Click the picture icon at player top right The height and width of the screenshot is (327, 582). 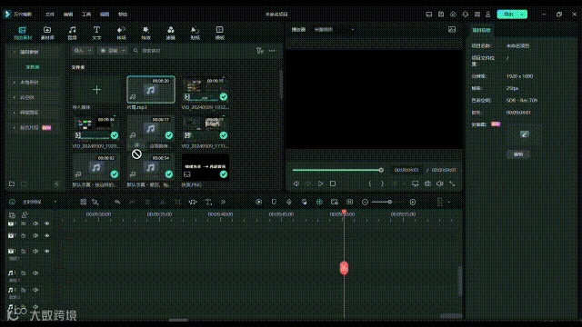click(x=452, y=30)
